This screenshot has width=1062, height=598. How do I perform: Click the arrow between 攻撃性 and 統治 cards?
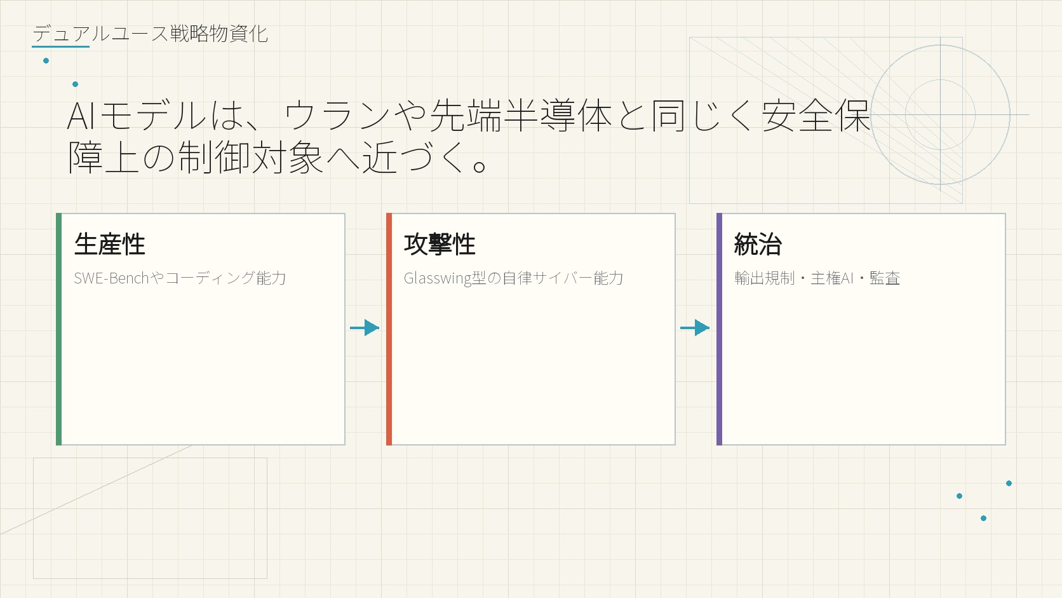[695, 328]
